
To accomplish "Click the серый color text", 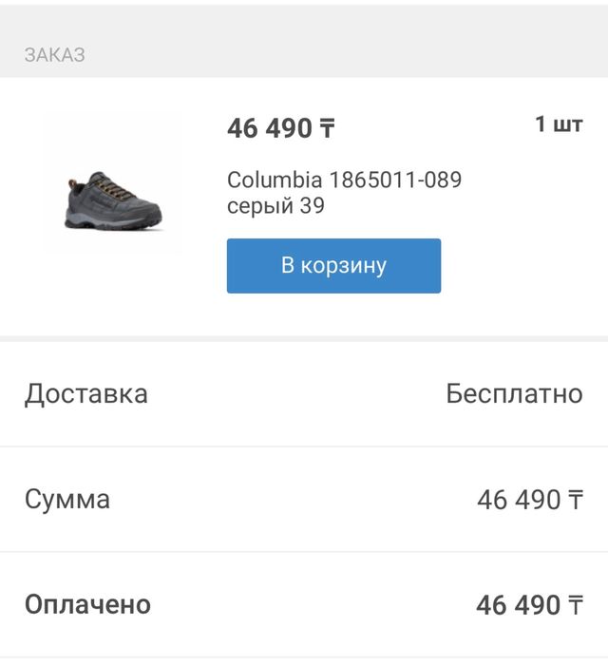I will pos(259,205).
